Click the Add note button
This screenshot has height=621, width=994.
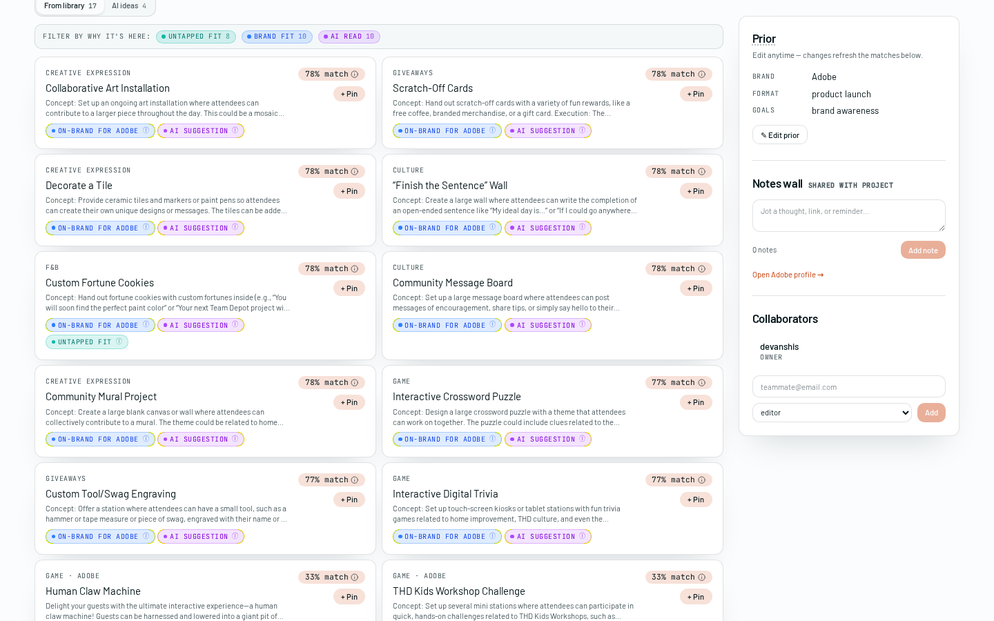click(923, 250)
